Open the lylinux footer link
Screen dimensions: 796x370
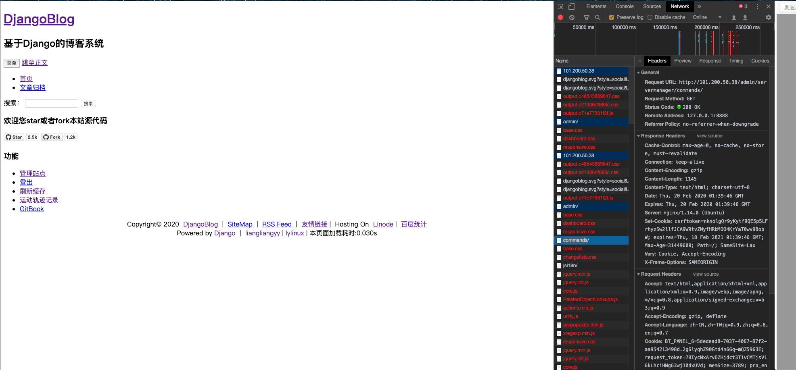point(295,233)
